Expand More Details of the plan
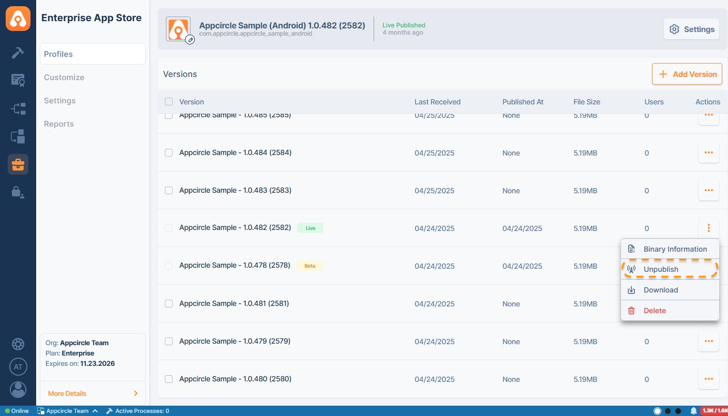Screen dimensions: 728x416 (x=92, y=393)
